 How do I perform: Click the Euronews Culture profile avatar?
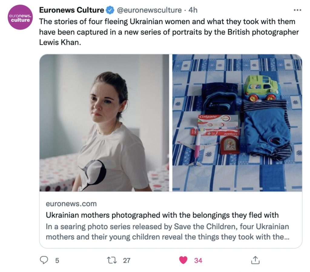click(20, 17)
